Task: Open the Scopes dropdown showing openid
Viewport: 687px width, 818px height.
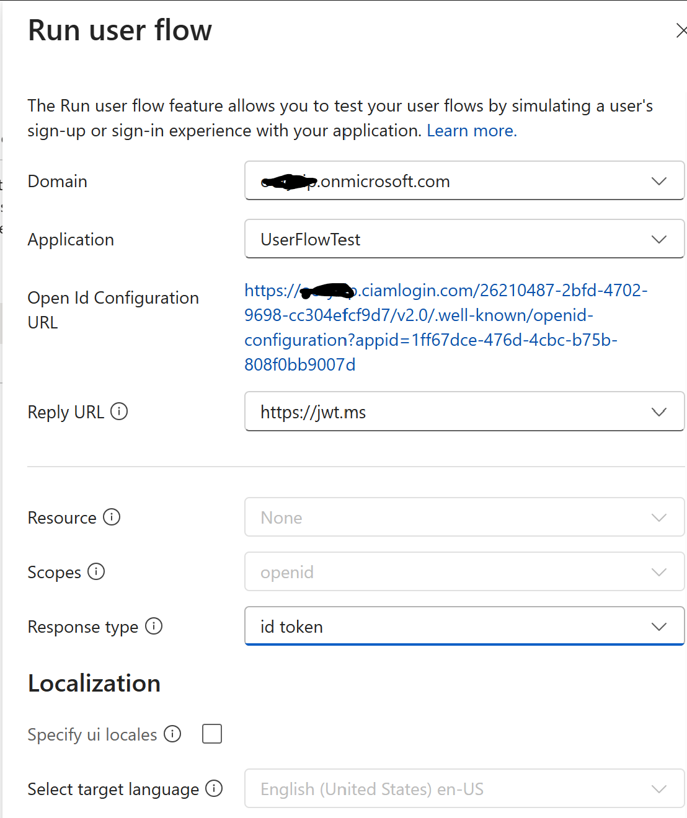Action: 659,571
